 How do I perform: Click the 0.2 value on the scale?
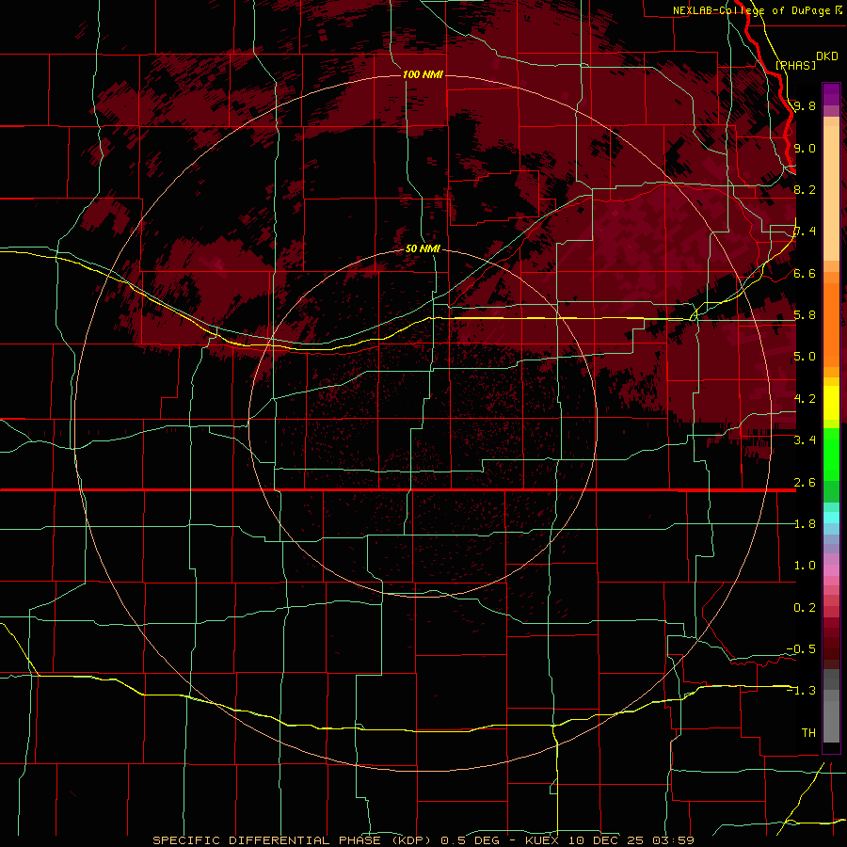[x=805, y=608]
